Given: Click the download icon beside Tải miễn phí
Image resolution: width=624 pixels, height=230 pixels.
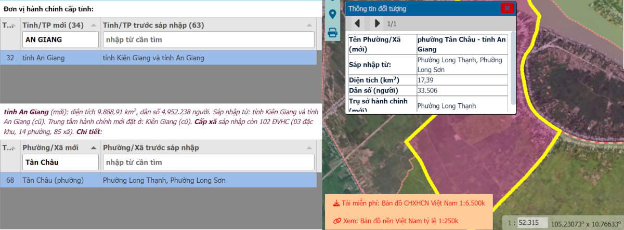Looking at the screenshot, I should click(x=336, y=203).
